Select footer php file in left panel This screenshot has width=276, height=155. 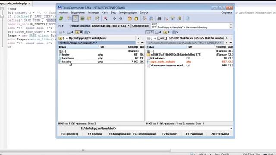(101, 55)
